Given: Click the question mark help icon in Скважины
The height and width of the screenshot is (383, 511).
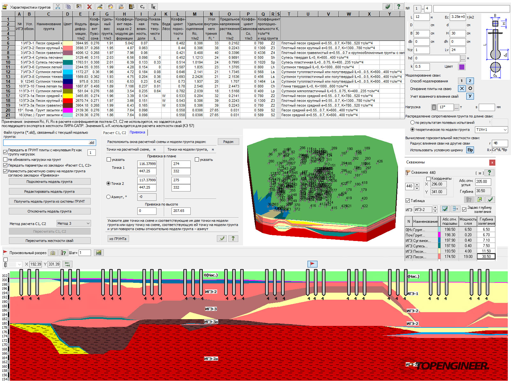Looking at the screenshot, I should [x=489, y=173].
